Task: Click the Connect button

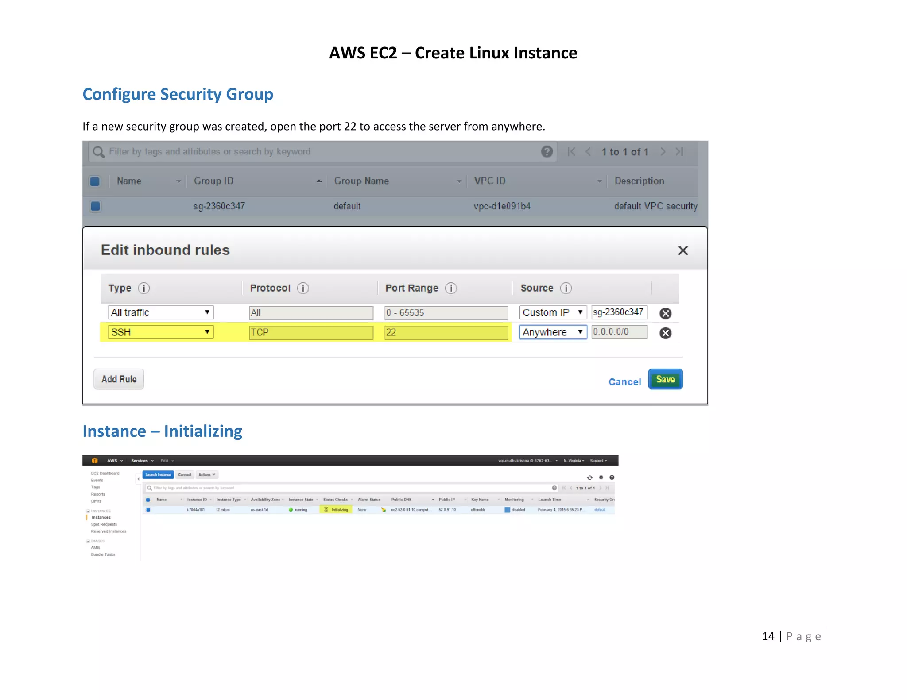Action: [185, 475]
